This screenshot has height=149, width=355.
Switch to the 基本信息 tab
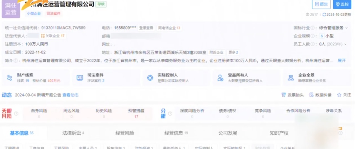pos(21,133)
